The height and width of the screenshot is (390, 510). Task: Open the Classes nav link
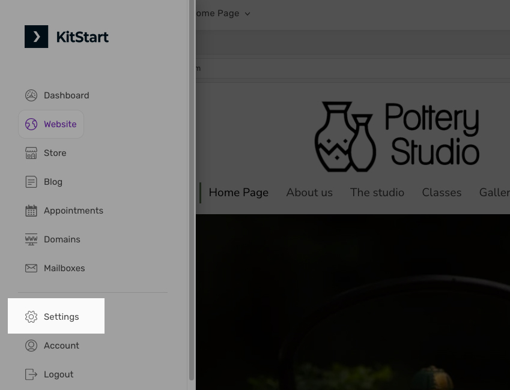pyautogui.click(x=442, y=193)
